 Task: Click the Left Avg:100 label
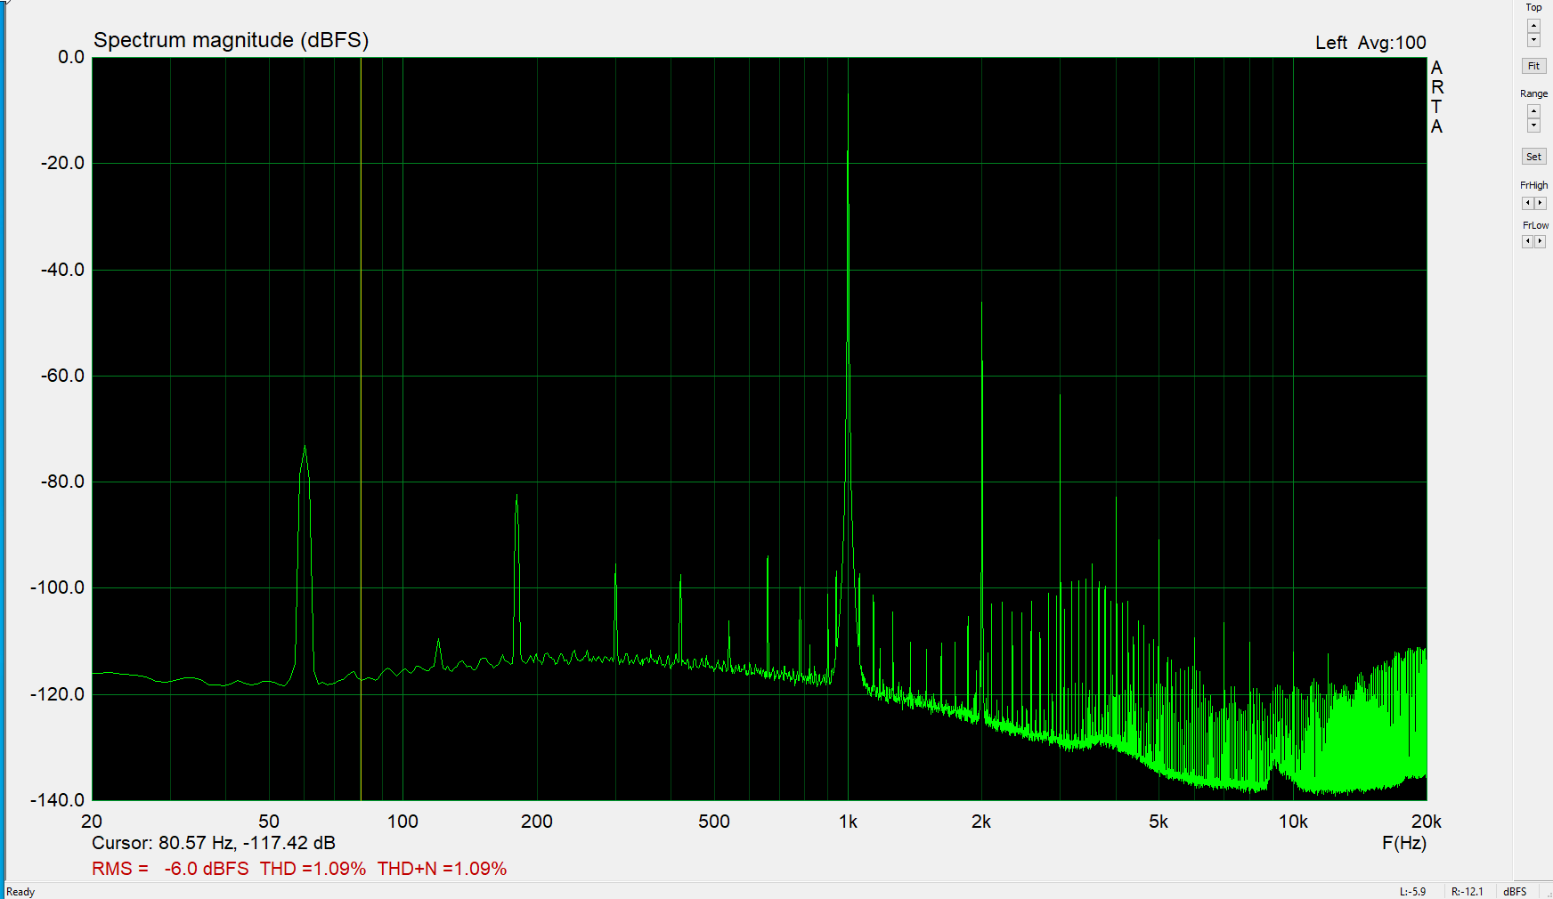pyautogui.click(x=1370, y=43)
